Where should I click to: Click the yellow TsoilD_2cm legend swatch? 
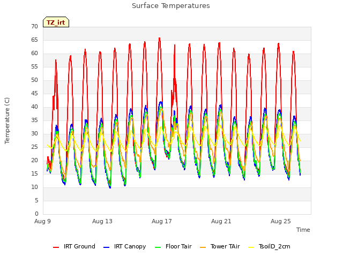click(x=251, y=247)
